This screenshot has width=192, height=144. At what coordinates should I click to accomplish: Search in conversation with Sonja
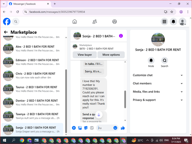pos(165,60)
